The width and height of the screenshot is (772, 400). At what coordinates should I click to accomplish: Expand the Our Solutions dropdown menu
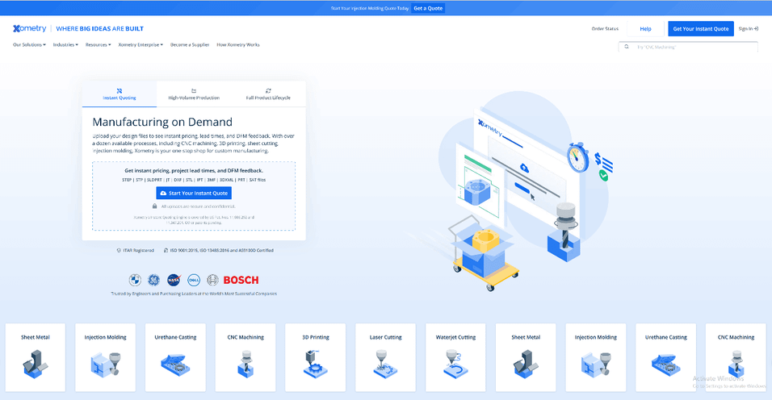29,45
